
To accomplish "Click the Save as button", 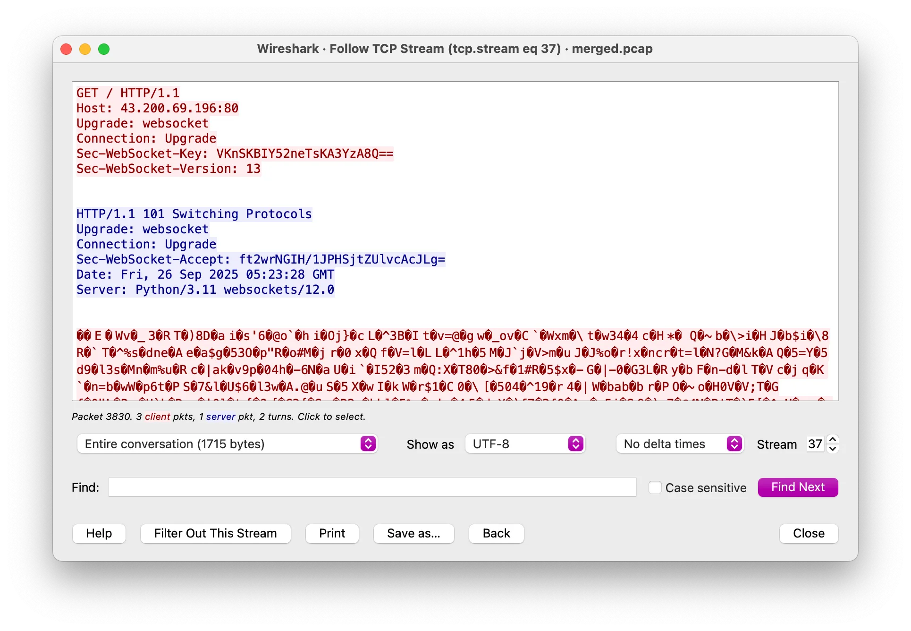I will pyautogui.click(x=413, y=533).
